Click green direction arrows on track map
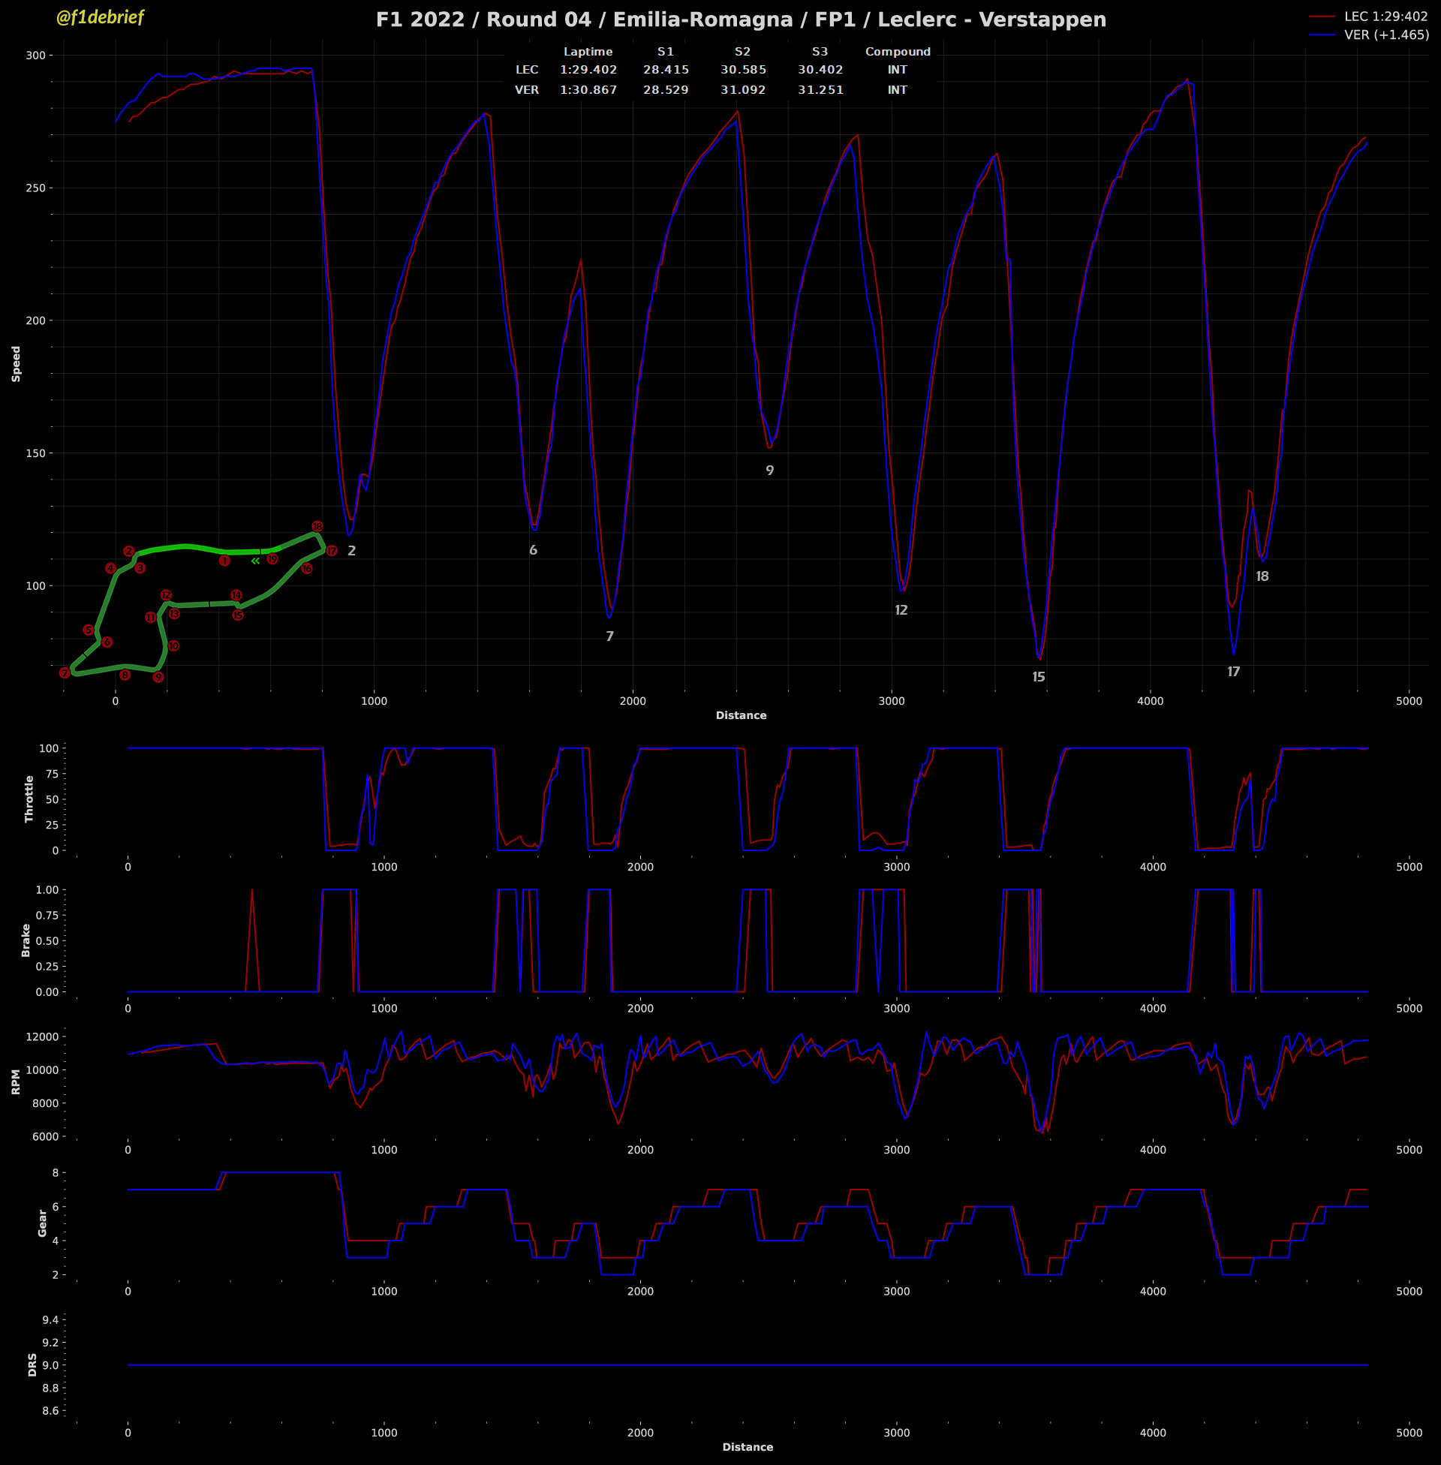This screenshot has height=1465, width=1441. (256, 561)
